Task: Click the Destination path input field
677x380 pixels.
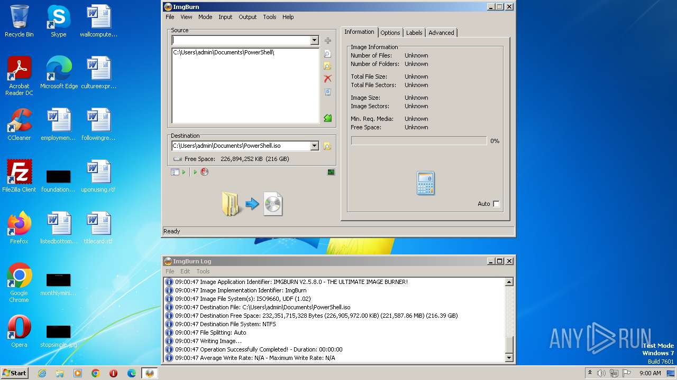Action: tap(241, 146)
